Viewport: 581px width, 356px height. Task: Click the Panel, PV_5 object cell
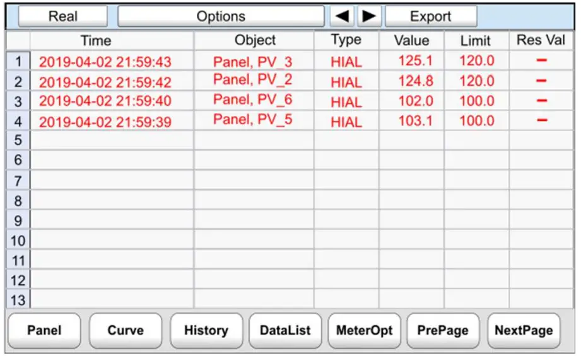253,120
